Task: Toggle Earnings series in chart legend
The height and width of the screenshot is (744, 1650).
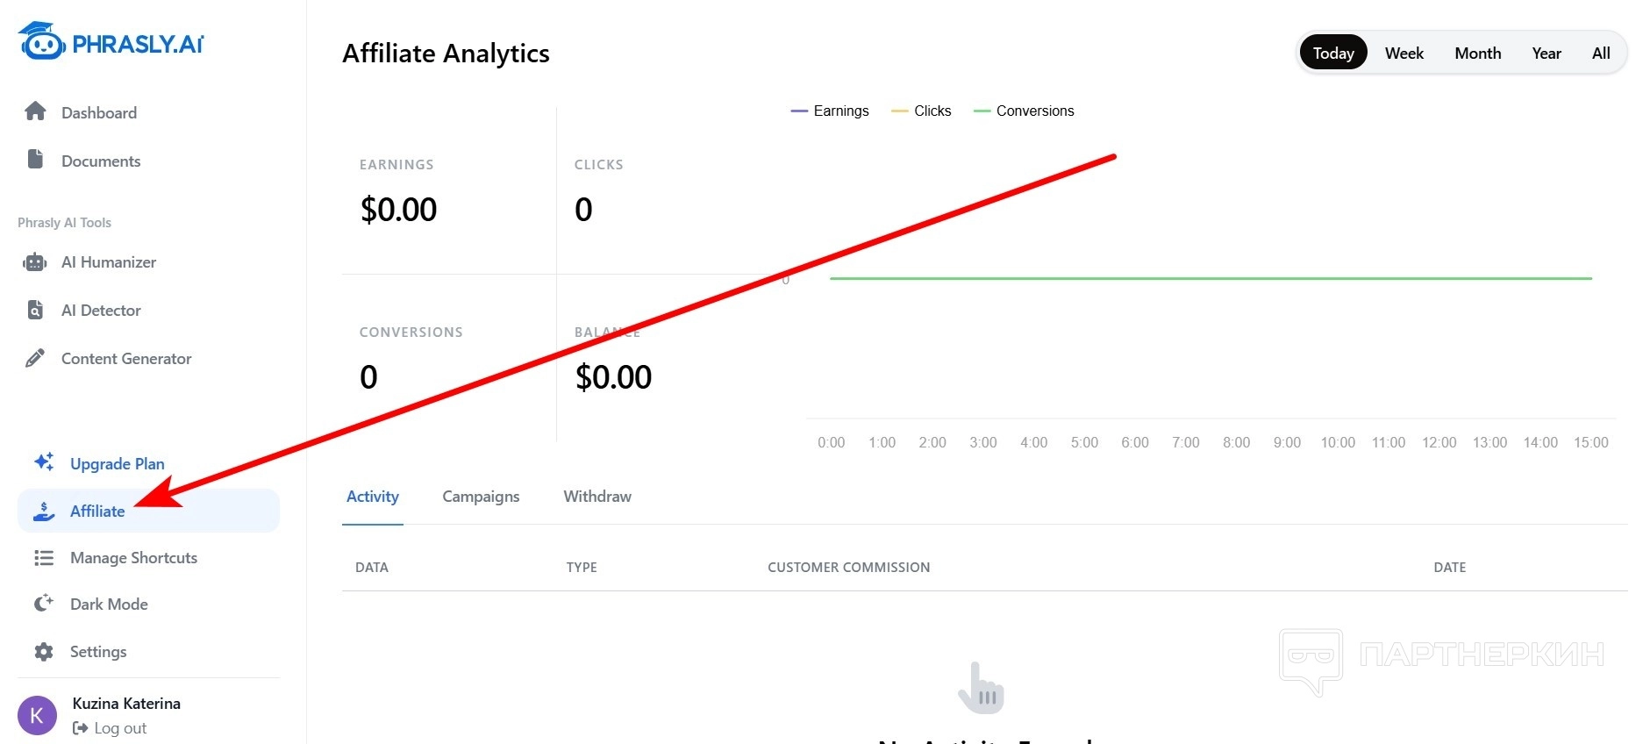Action: pos(830,111)
